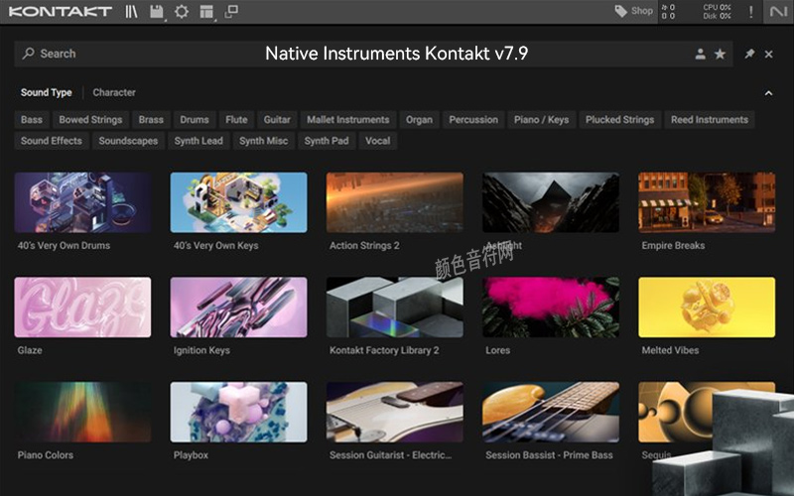This screenshot has height=496, width=794.
Task: Choose the Soundscapes tag
Action: [x=128, y=141]
